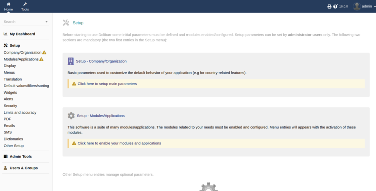Go to Company/Organization setup entry
Screen dimensions: 376x191
click(22, 52)
